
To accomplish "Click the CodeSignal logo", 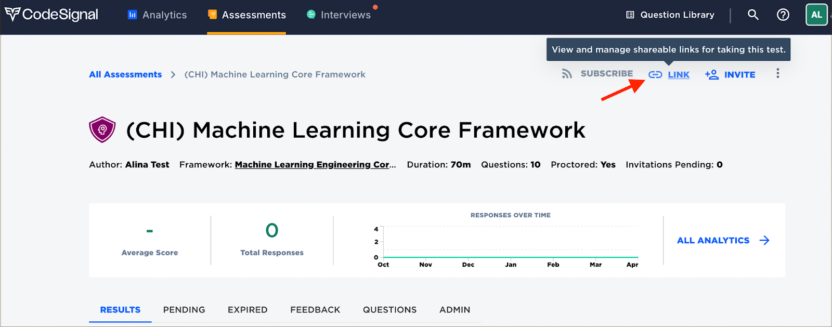I will 51,15.
